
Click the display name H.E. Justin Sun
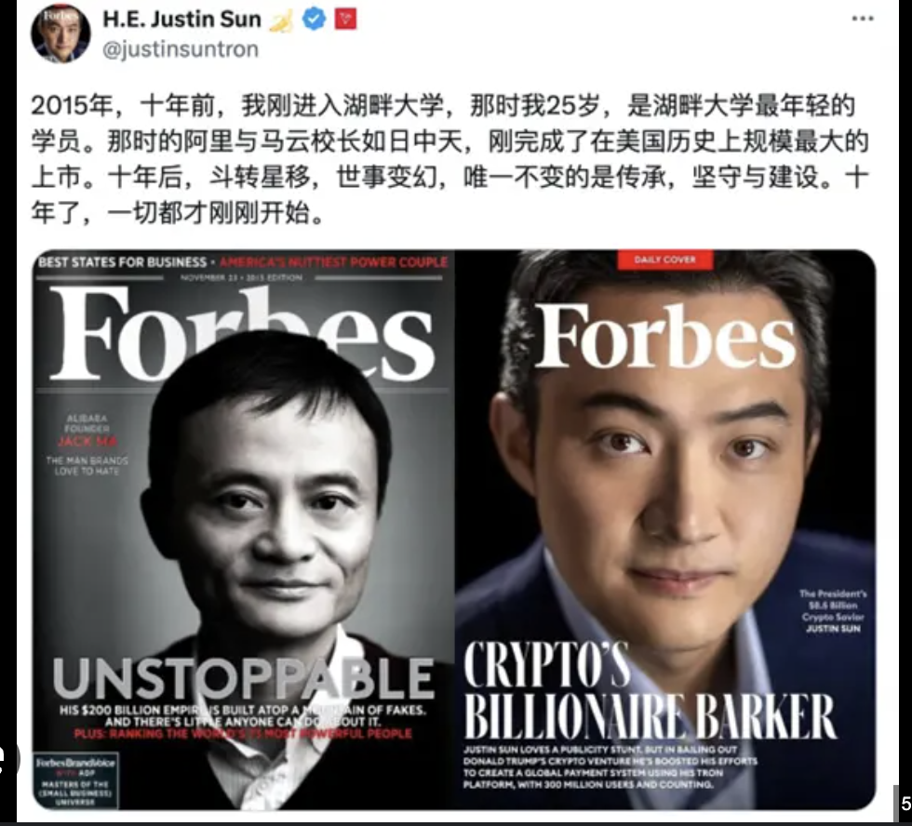pos(182,20)
